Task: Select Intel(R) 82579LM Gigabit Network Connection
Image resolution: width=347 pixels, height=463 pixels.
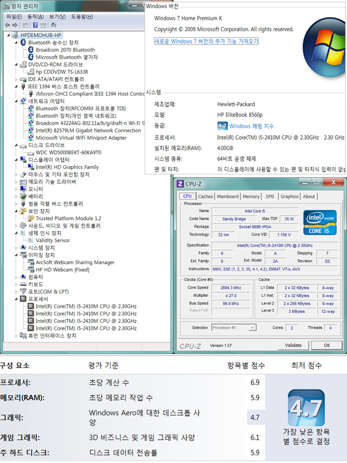Action: coord(88,130)
